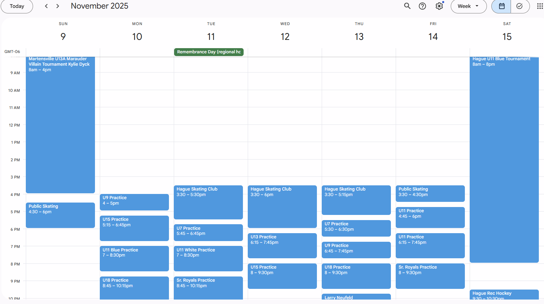Go to next week arrow

coord(57,6)
